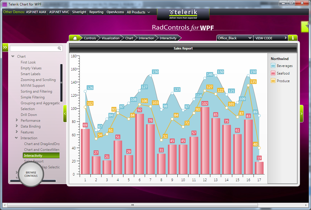Open Drill Down demo
Image resolution: width=311 pixels, height=210 pixels.
(x=29, y=114)
